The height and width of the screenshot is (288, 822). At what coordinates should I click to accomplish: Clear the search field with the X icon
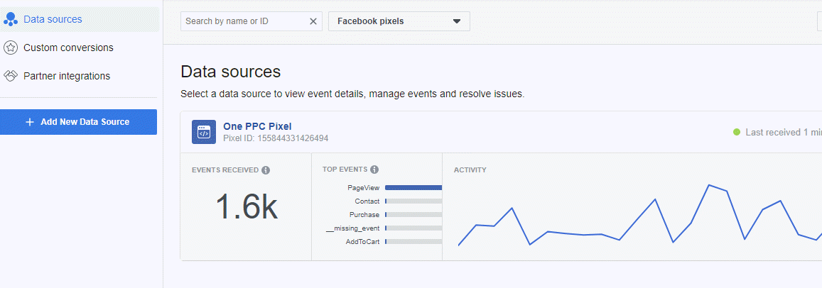click(x=313, y=21)
